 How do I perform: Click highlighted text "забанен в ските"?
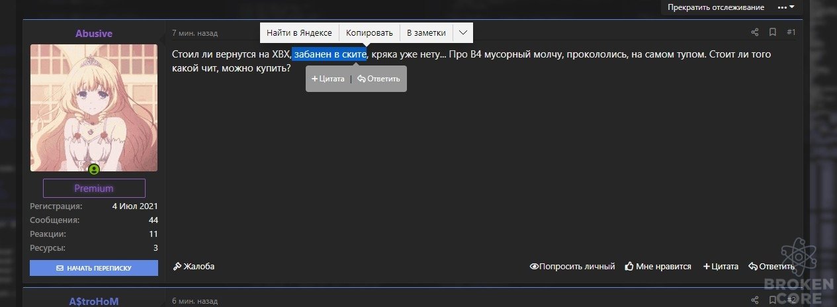[x=329, y=54]
